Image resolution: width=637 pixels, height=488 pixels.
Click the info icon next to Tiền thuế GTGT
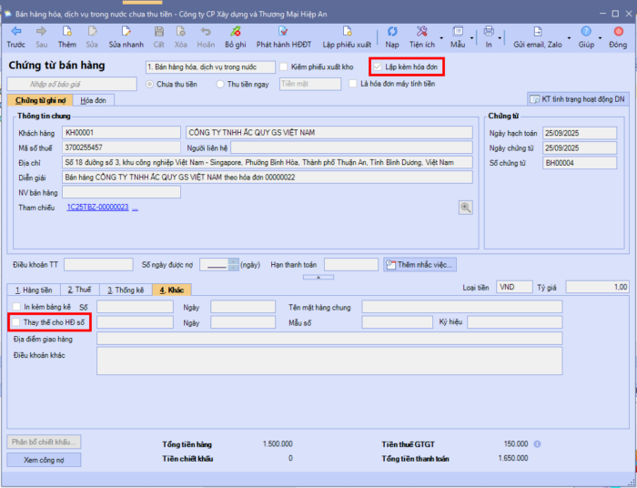coord(537,444)
